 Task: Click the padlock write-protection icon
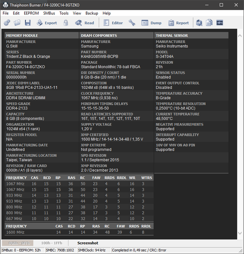65,23
